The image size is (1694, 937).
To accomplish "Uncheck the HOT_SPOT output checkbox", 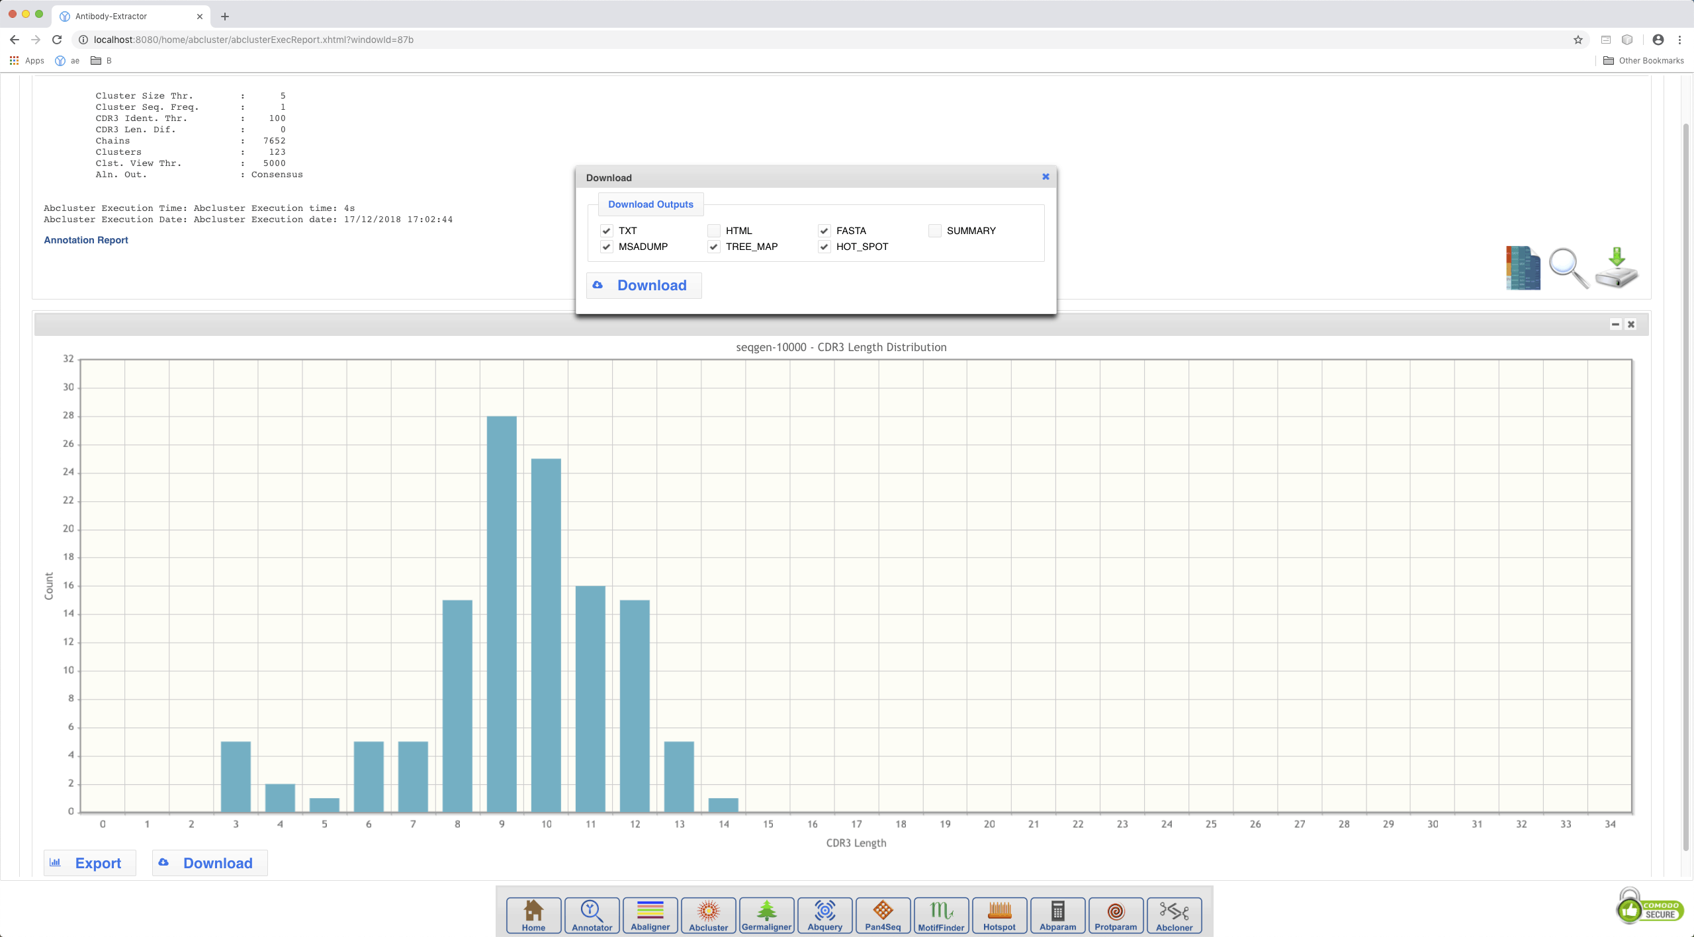I will point(824,247).
